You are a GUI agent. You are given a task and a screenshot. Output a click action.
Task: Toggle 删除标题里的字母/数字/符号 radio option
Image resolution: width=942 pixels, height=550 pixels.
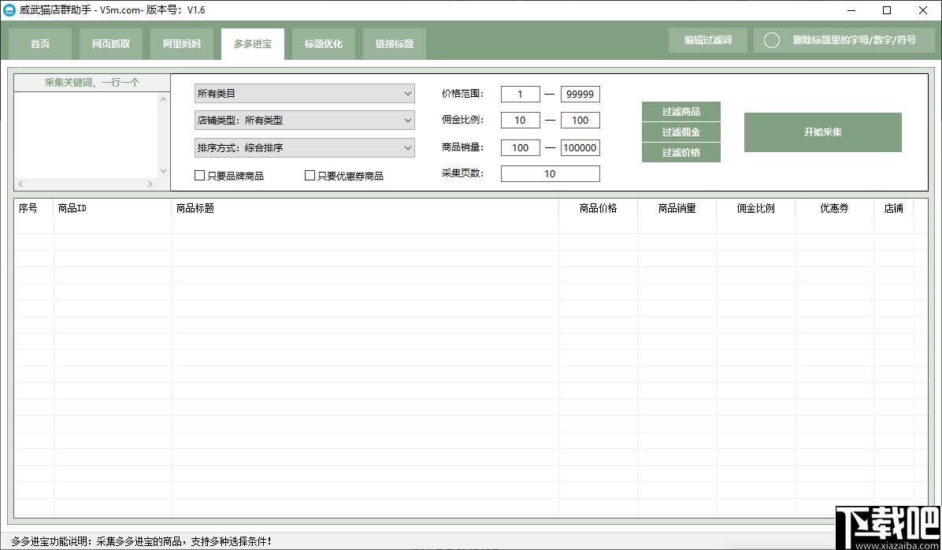772,40
